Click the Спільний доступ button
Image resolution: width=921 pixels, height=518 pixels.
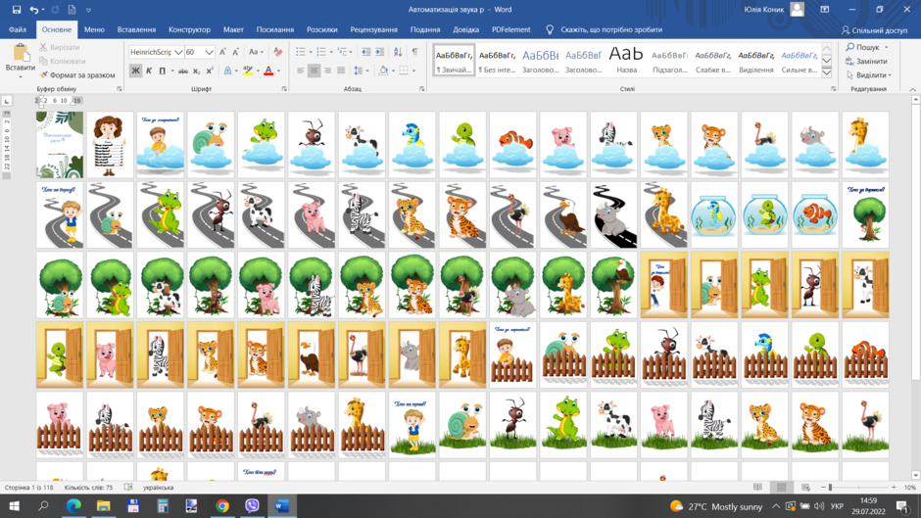pyautogui.click(x=874, y=30)
